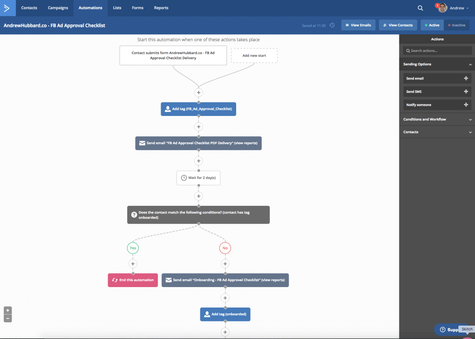Click the View Emails button
This screenshot has height=339, width=475.
click(358, 25)
